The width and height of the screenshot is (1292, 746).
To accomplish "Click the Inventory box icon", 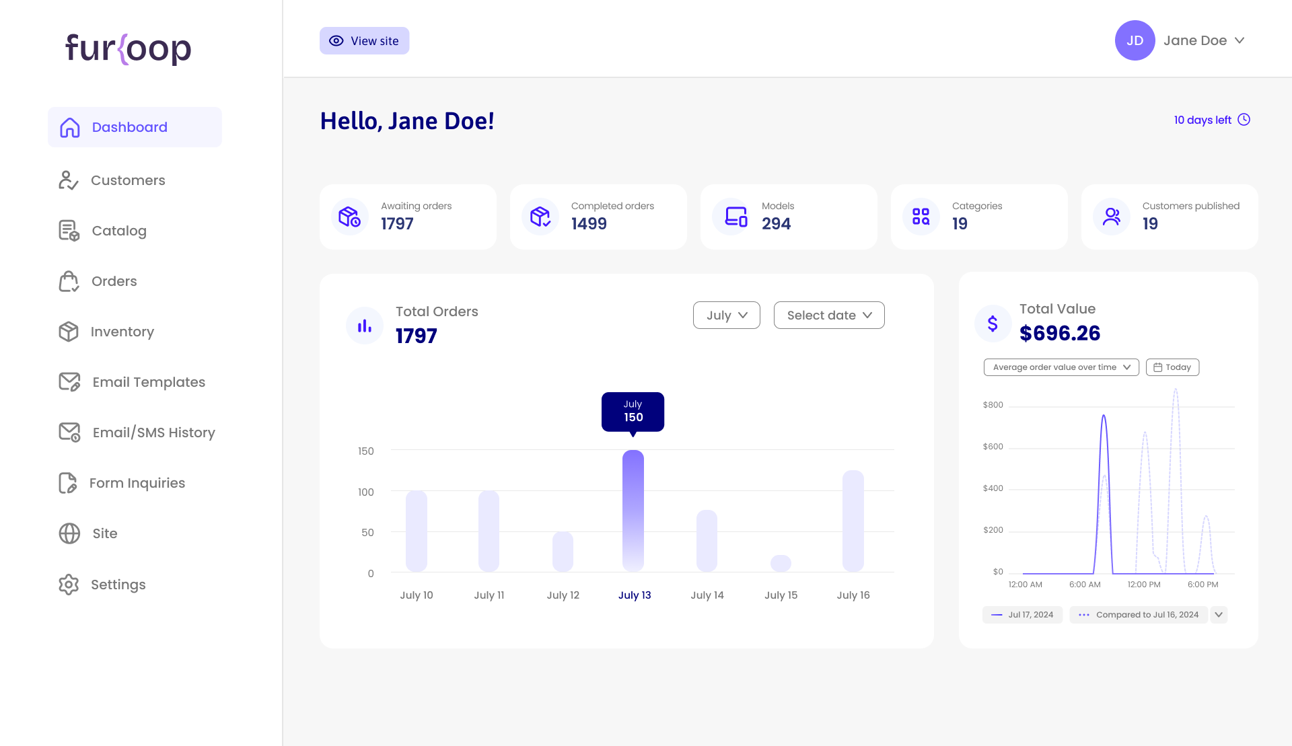I will tap(69, 332).
